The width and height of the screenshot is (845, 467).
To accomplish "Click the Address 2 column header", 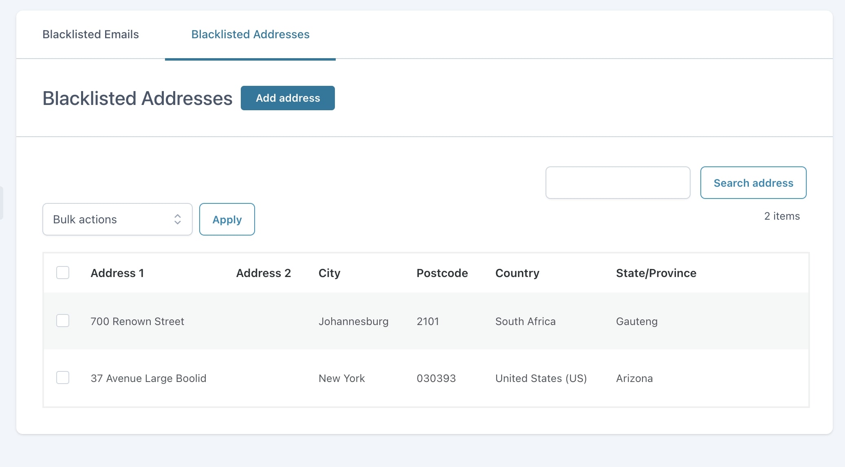I will 264,273.
